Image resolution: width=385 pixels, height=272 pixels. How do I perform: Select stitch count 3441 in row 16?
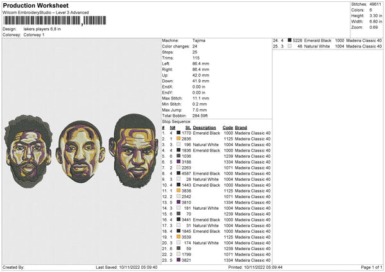[186, 219]
